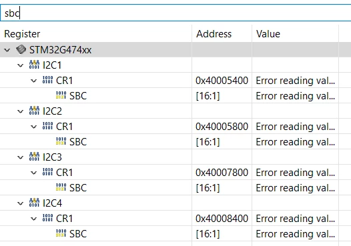Click the CR1 register icon under I2C1

click(x=47, y=80)
